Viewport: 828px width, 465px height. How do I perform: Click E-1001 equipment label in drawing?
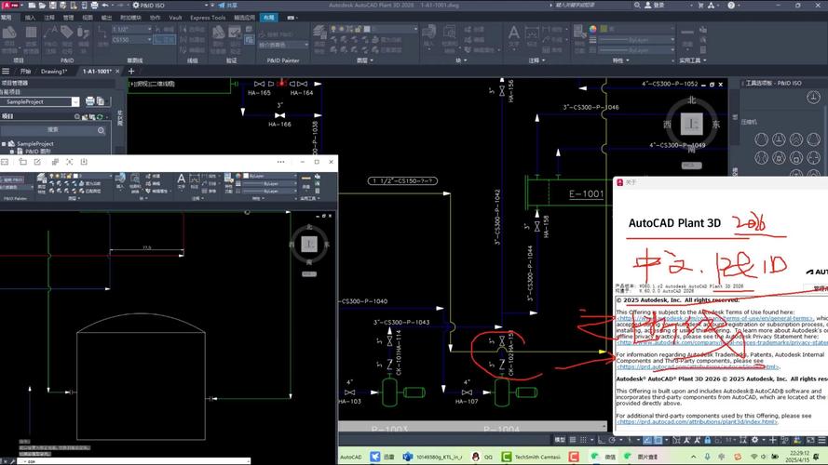pyautogui.click(x=586, y=194)
